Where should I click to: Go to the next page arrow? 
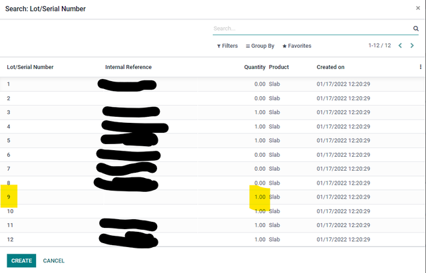412,46
